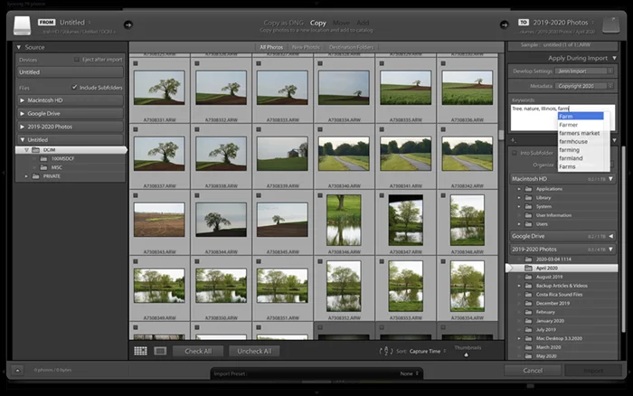The image size is (633, 396).
Task: Open the Develop Settings dropdown
Action: pos(584,71)
